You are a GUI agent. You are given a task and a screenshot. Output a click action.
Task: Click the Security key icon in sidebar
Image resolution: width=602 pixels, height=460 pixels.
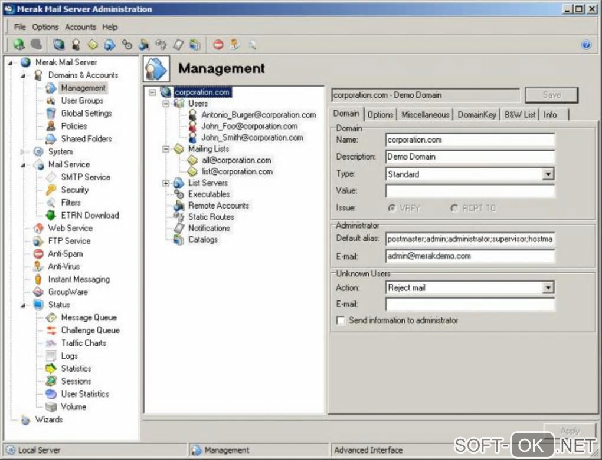51,190
